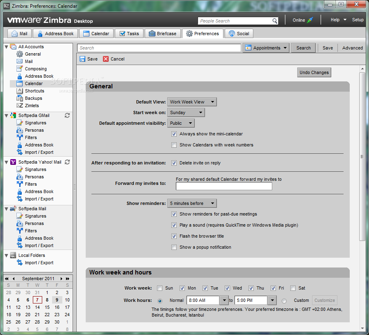Select September 14 in the mini-calendar
This screenshot has width=369, height=335.
(37, 307)
